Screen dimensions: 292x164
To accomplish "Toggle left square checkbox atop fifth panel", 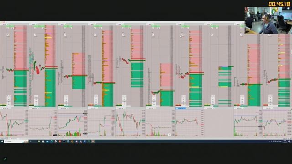I will [123, 28].
